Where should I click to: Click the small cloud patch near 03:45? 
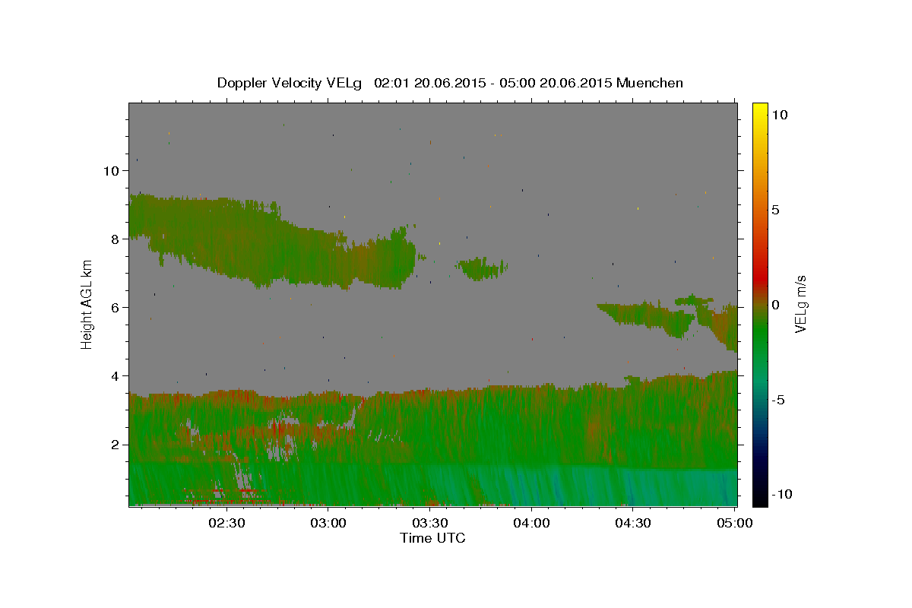pyautogui.click(x=481, y=268)
